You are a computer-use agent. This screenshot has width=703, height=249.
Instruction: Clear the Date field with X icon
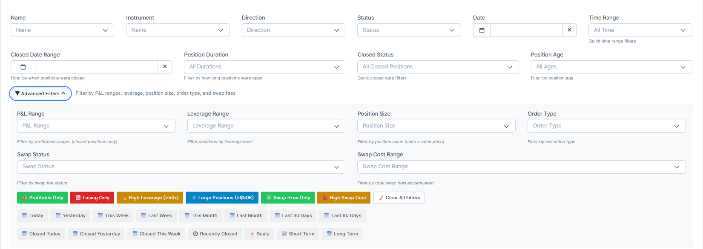(x=569, y=30)
